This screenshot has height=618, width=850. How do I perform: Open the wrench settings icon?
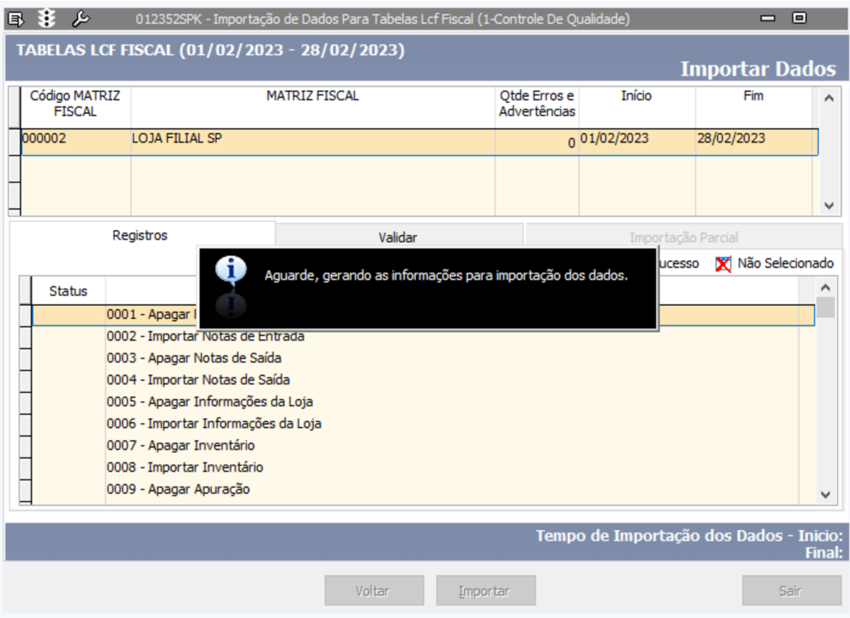point(80,19)
